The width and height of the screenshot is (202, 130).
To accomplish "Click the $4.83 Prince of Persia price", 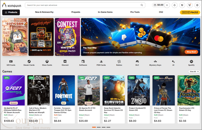I will tap(158, 121).
